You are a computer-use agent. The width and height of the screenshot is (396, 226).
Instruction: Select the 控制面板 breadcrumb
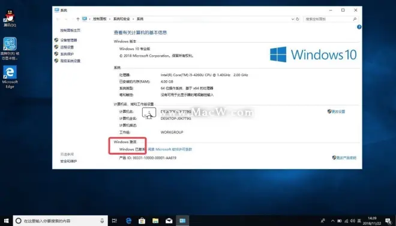click(100, 19)
